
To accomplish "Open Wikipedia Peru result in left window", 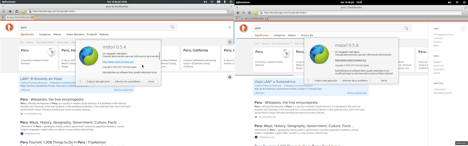I will pyautogui.click(x=52, y=99).
